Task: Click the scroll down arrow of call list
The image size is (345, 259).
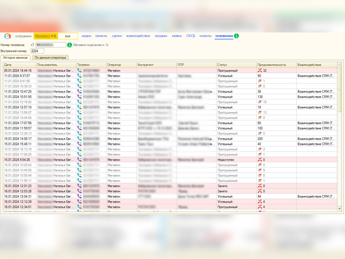Action: [x=339, y=209]
